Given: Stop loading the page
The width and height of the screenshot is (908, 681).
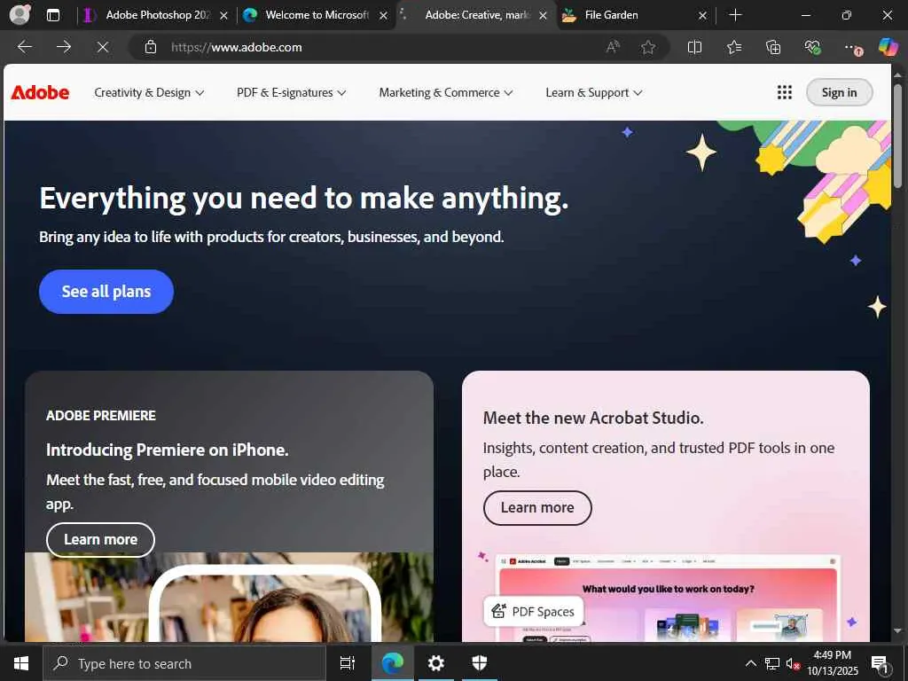Looking at the screenshot, I should tap(103, 47).
